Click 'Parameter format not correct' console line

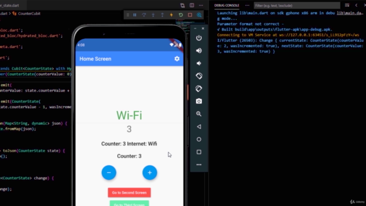pos(250,24)
